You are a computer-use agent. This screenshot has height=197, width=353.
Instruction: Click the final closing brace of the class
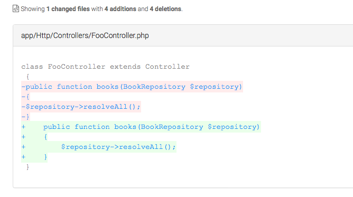(x=27, y=167)
